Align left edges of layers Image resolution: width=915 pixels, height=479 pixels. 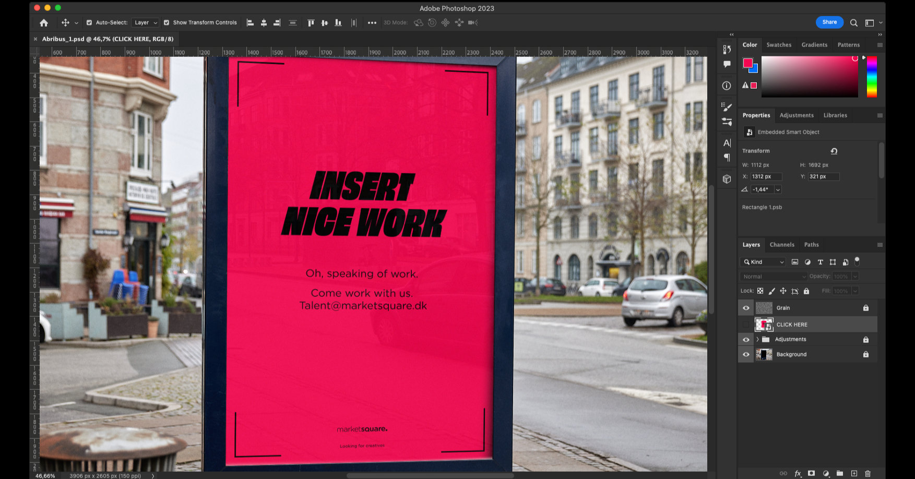(250, 22)
